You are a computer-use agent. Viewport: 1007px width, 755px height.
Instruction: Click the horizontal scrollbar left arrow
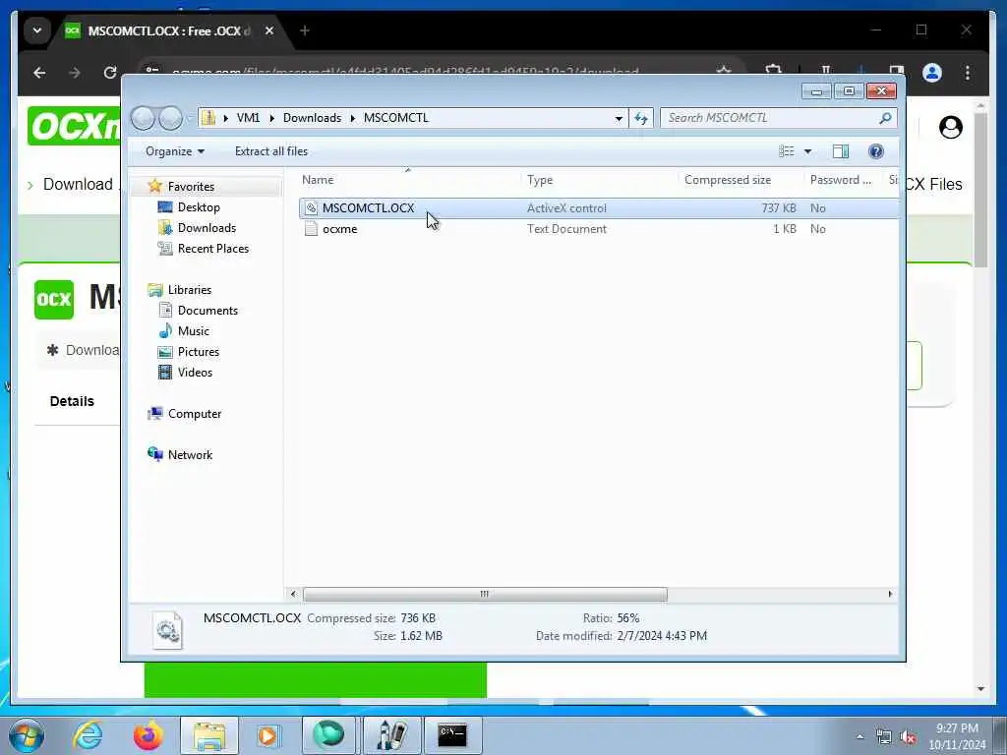click(x=293, y=595)
